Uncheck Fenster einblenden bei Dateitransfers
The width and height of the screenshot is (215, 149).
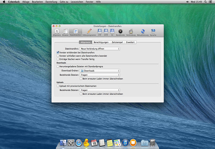click(x=58, y=53)
